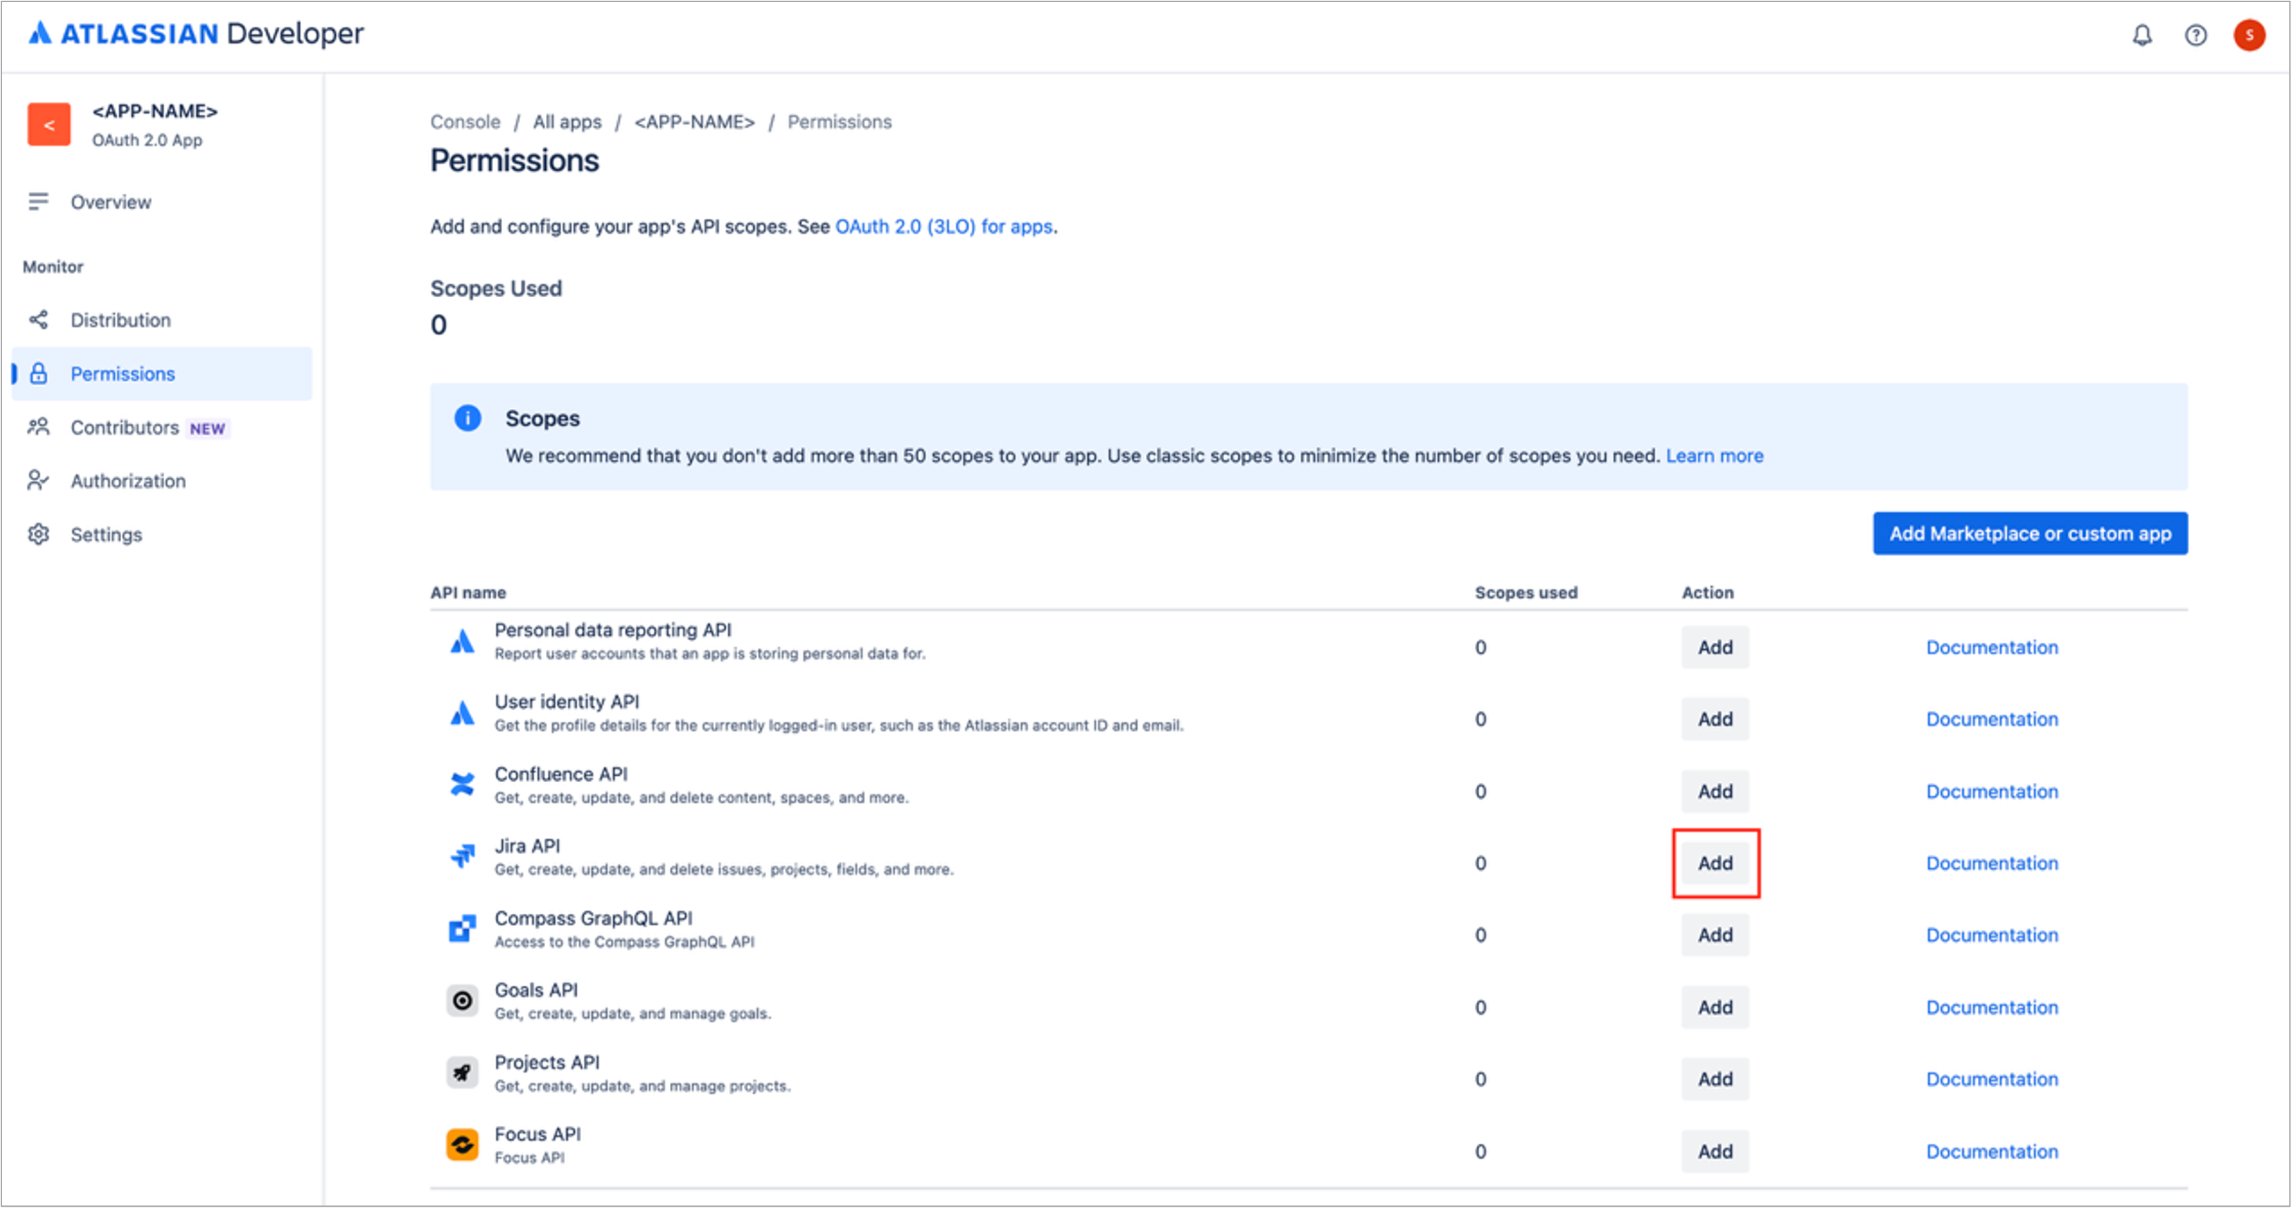Open OAuth 2.0 (3LO) for apps link
The width and height of the screenshot is (2294, 1211).
(944, 226)
